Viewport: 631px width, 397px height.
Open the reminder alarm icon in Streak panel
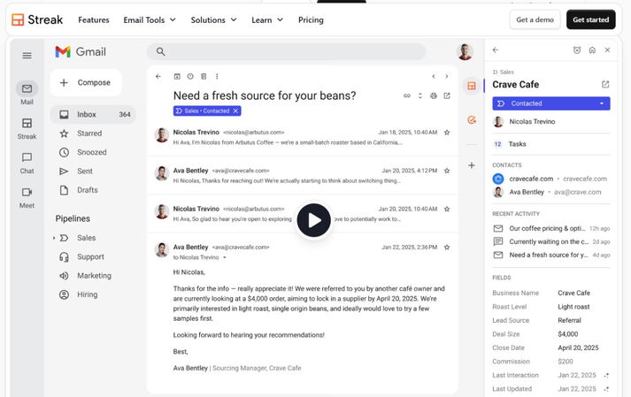point(577,50)
